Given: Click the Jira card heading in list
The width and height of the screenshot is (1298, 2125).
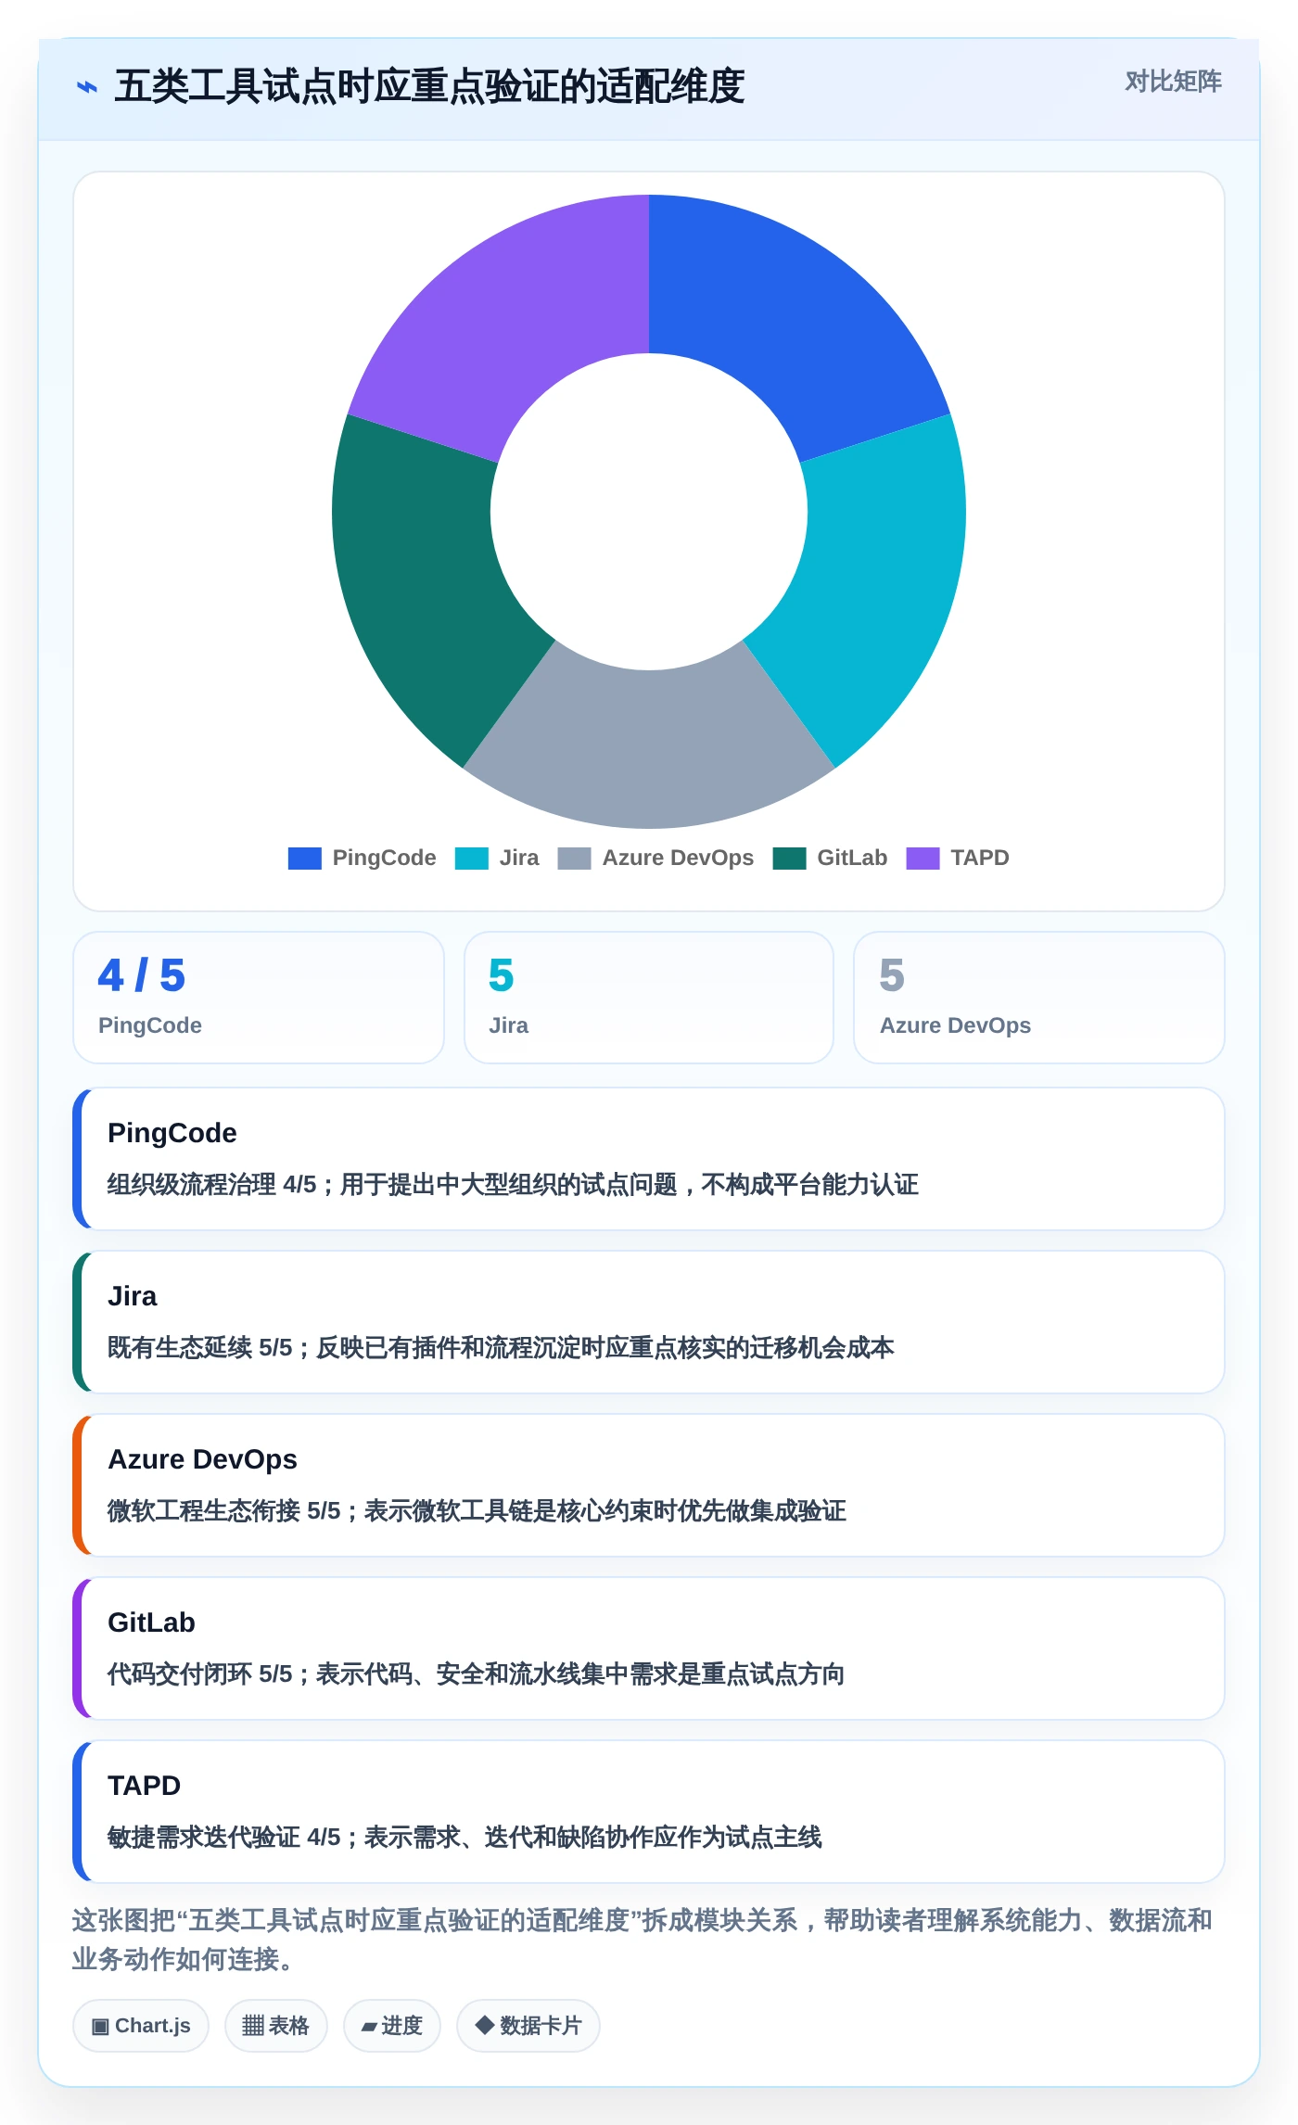Looking at the screenshot, I should tap(133, 1296).
